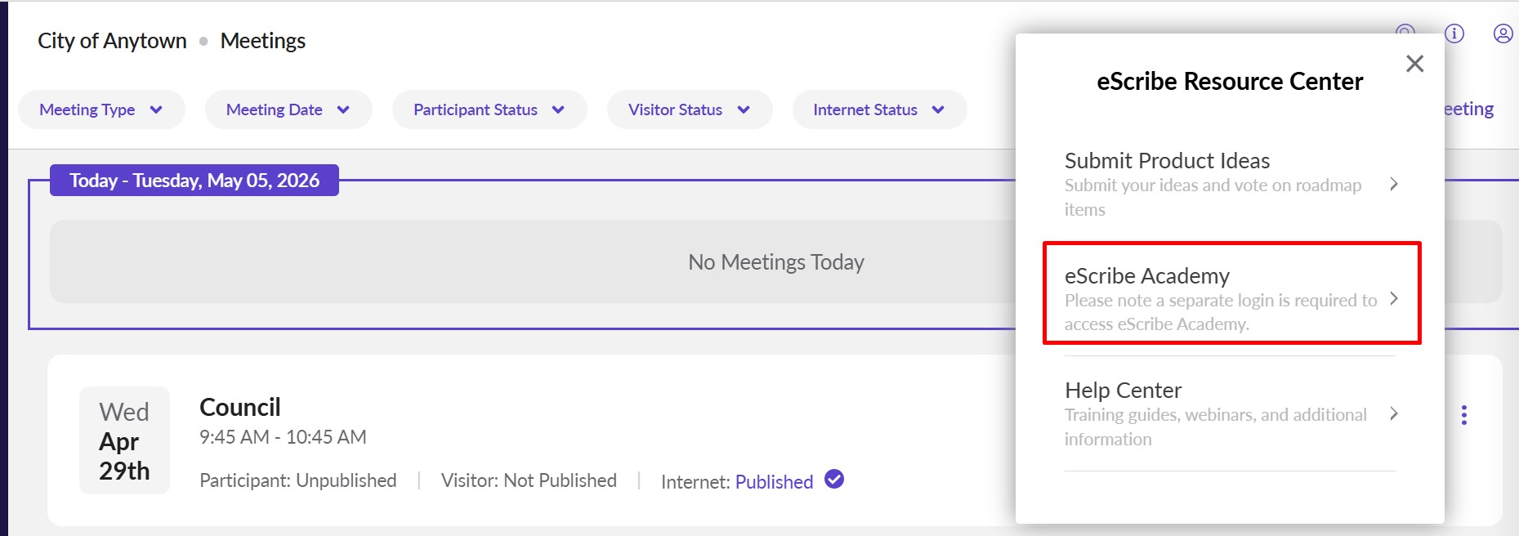Open the eScribe Academy entry
1519x536 pixels.
tap(1231, 299)
